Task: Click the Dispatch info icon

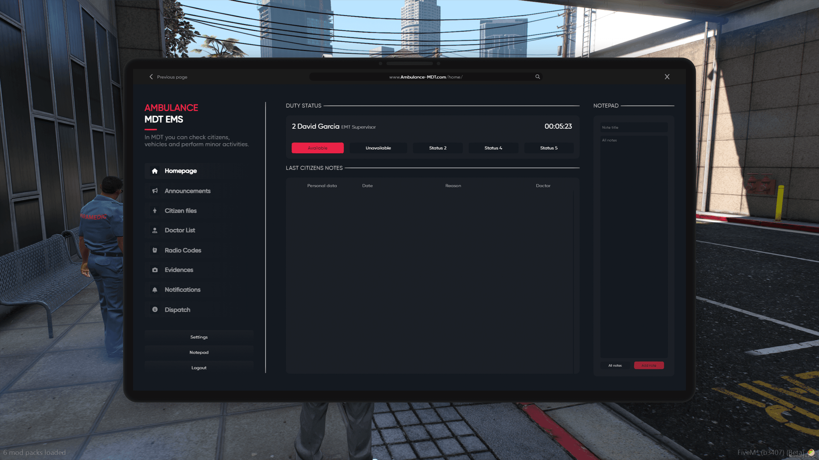Action: [155, 310]
